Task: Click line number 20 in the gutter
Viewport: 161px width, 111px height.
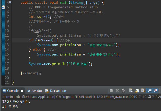Action: [7, 78]
